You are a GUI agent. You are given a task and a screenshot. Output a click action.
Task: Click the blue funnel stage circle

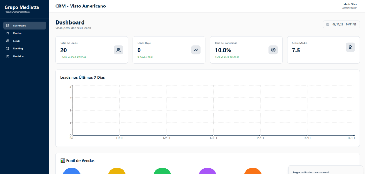pos(72,172)
